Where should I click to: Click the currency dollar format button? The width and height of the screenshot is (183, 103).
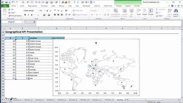[x=92, y=15]
